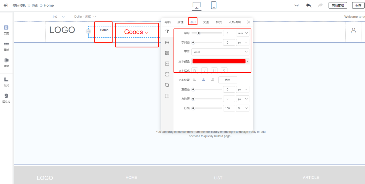This screenshot has height=184, width=365.
Task: Open the red 文本颜色 color swatch
Action: click(x=219, y=62)
